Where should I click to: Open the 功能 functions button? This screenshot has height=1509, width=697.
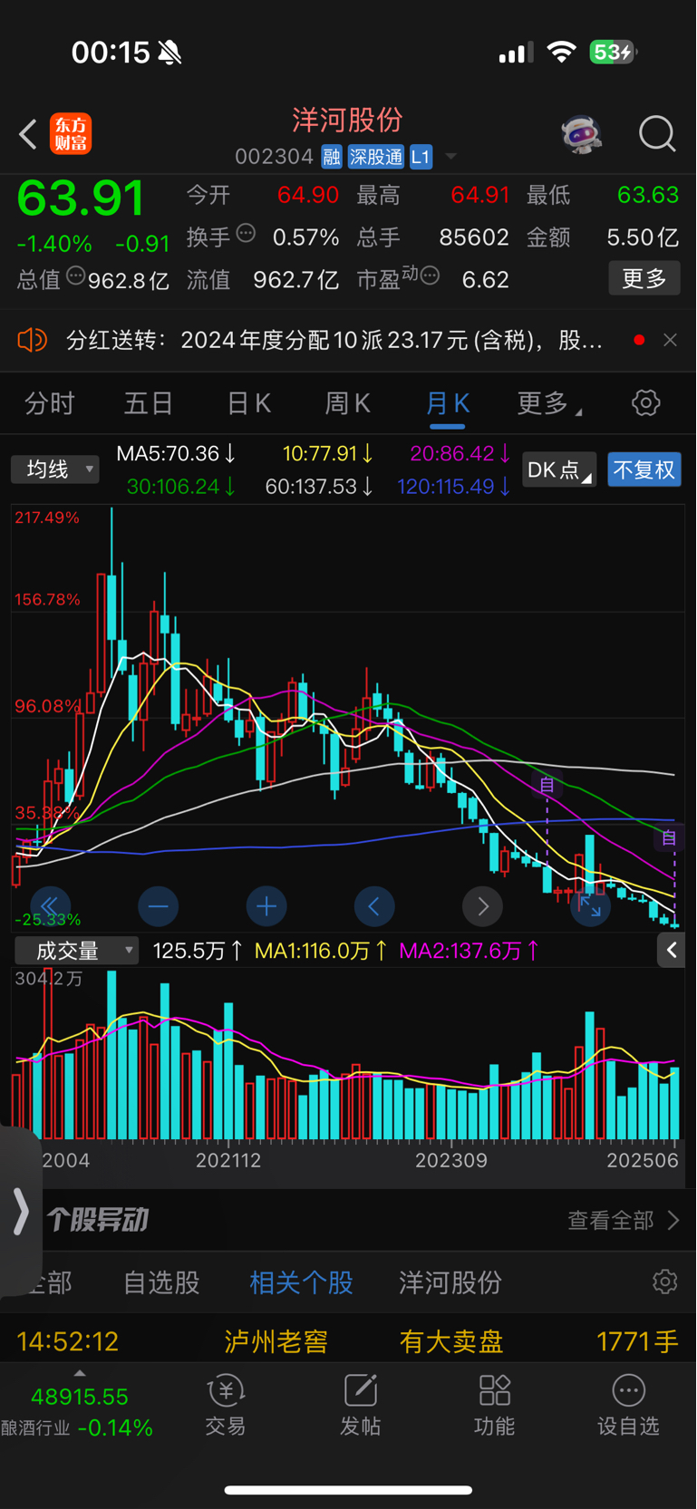click(495, 1405)
